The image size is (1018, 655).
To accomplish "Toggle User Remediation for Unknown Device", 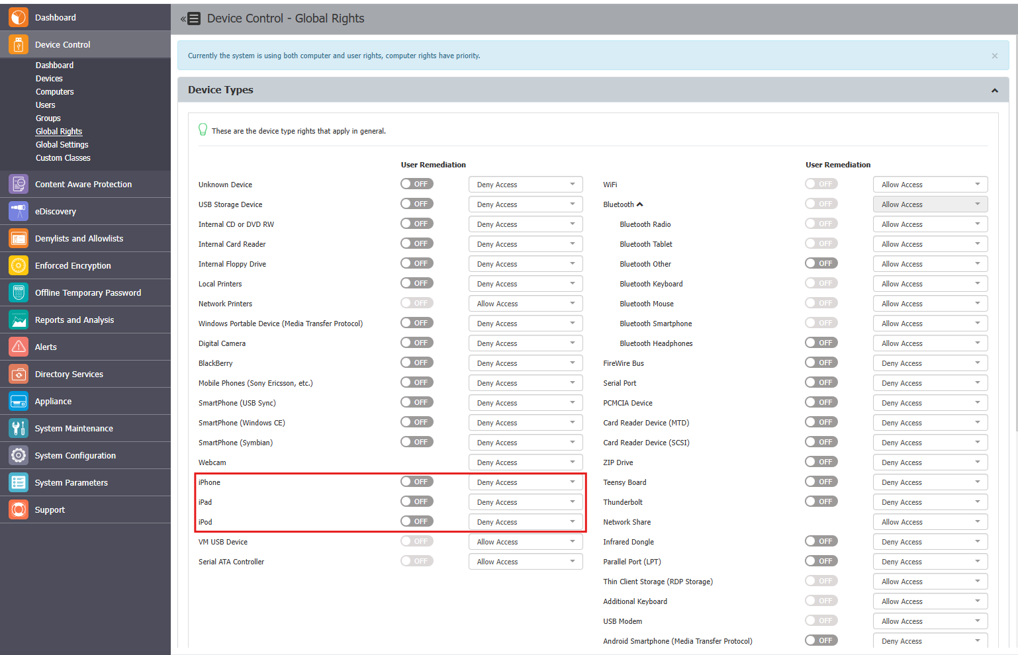I will coord(417,184).
